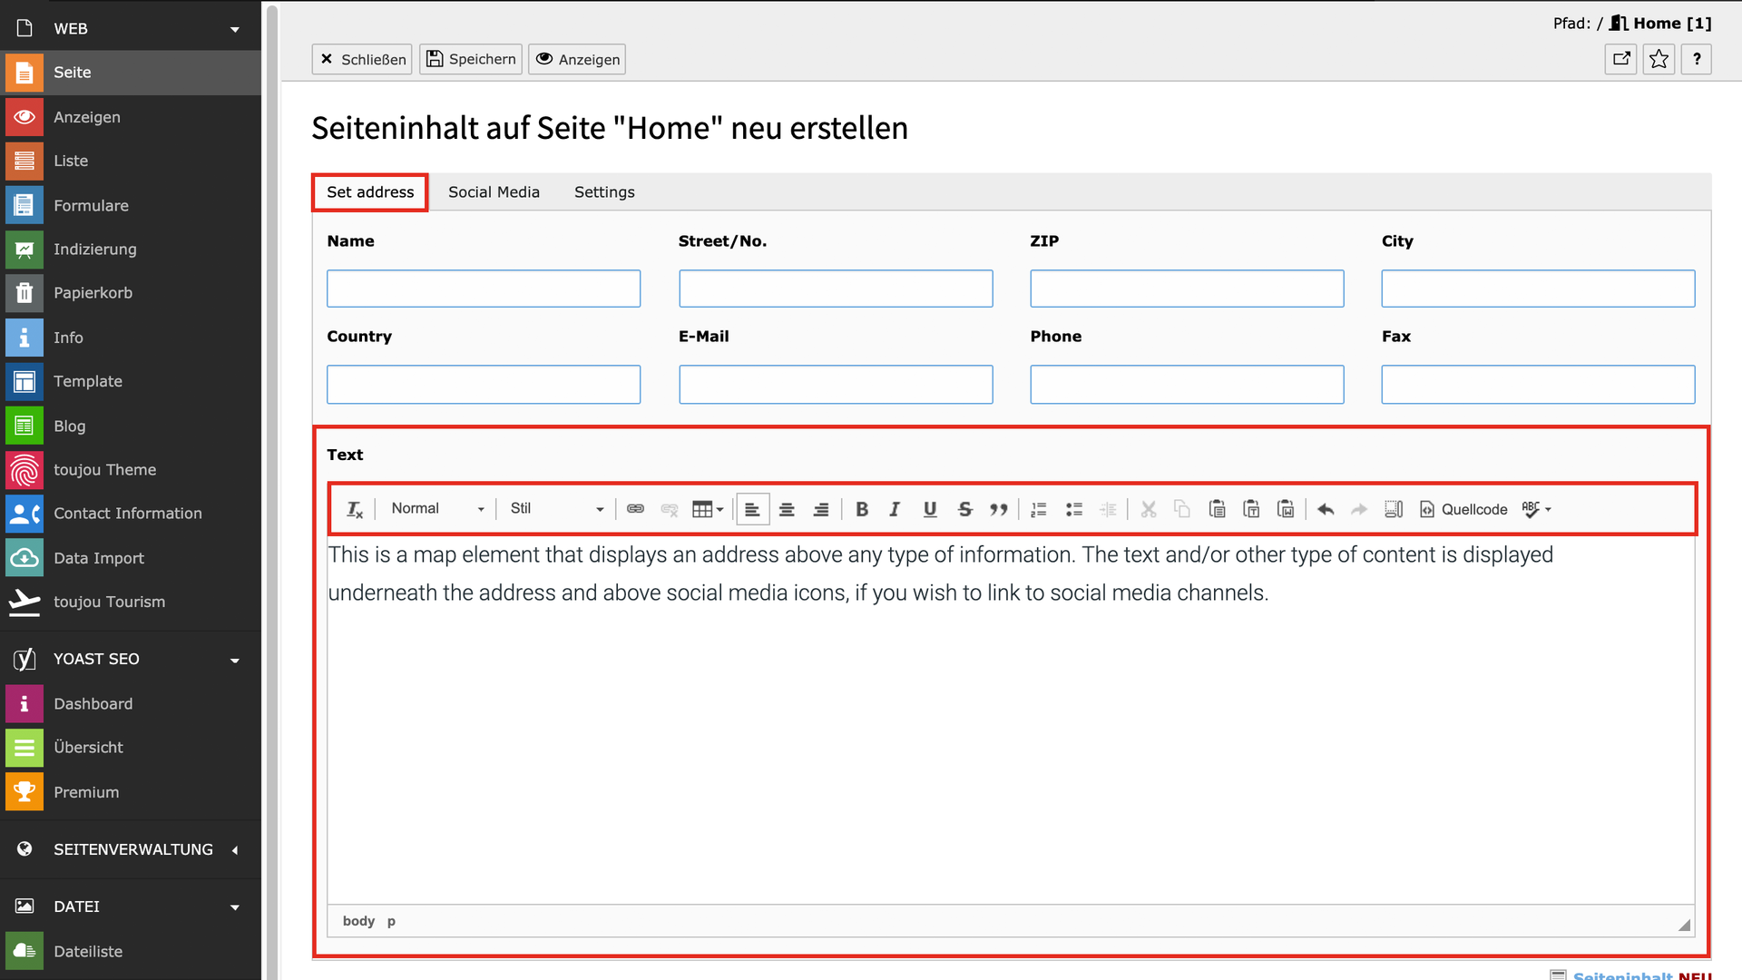Viewport: 1742px width, 980px height.
Task: Open record in new window icon
Action: click(x=1620, y=60)
